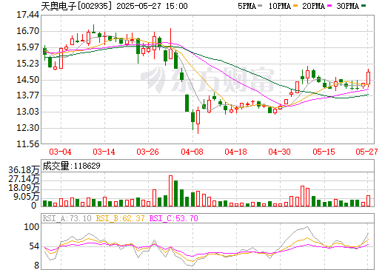The width and height of the screenshot is (385, 270).
Task: Click the 14.50 price axis label
Action: coord(27,80)
